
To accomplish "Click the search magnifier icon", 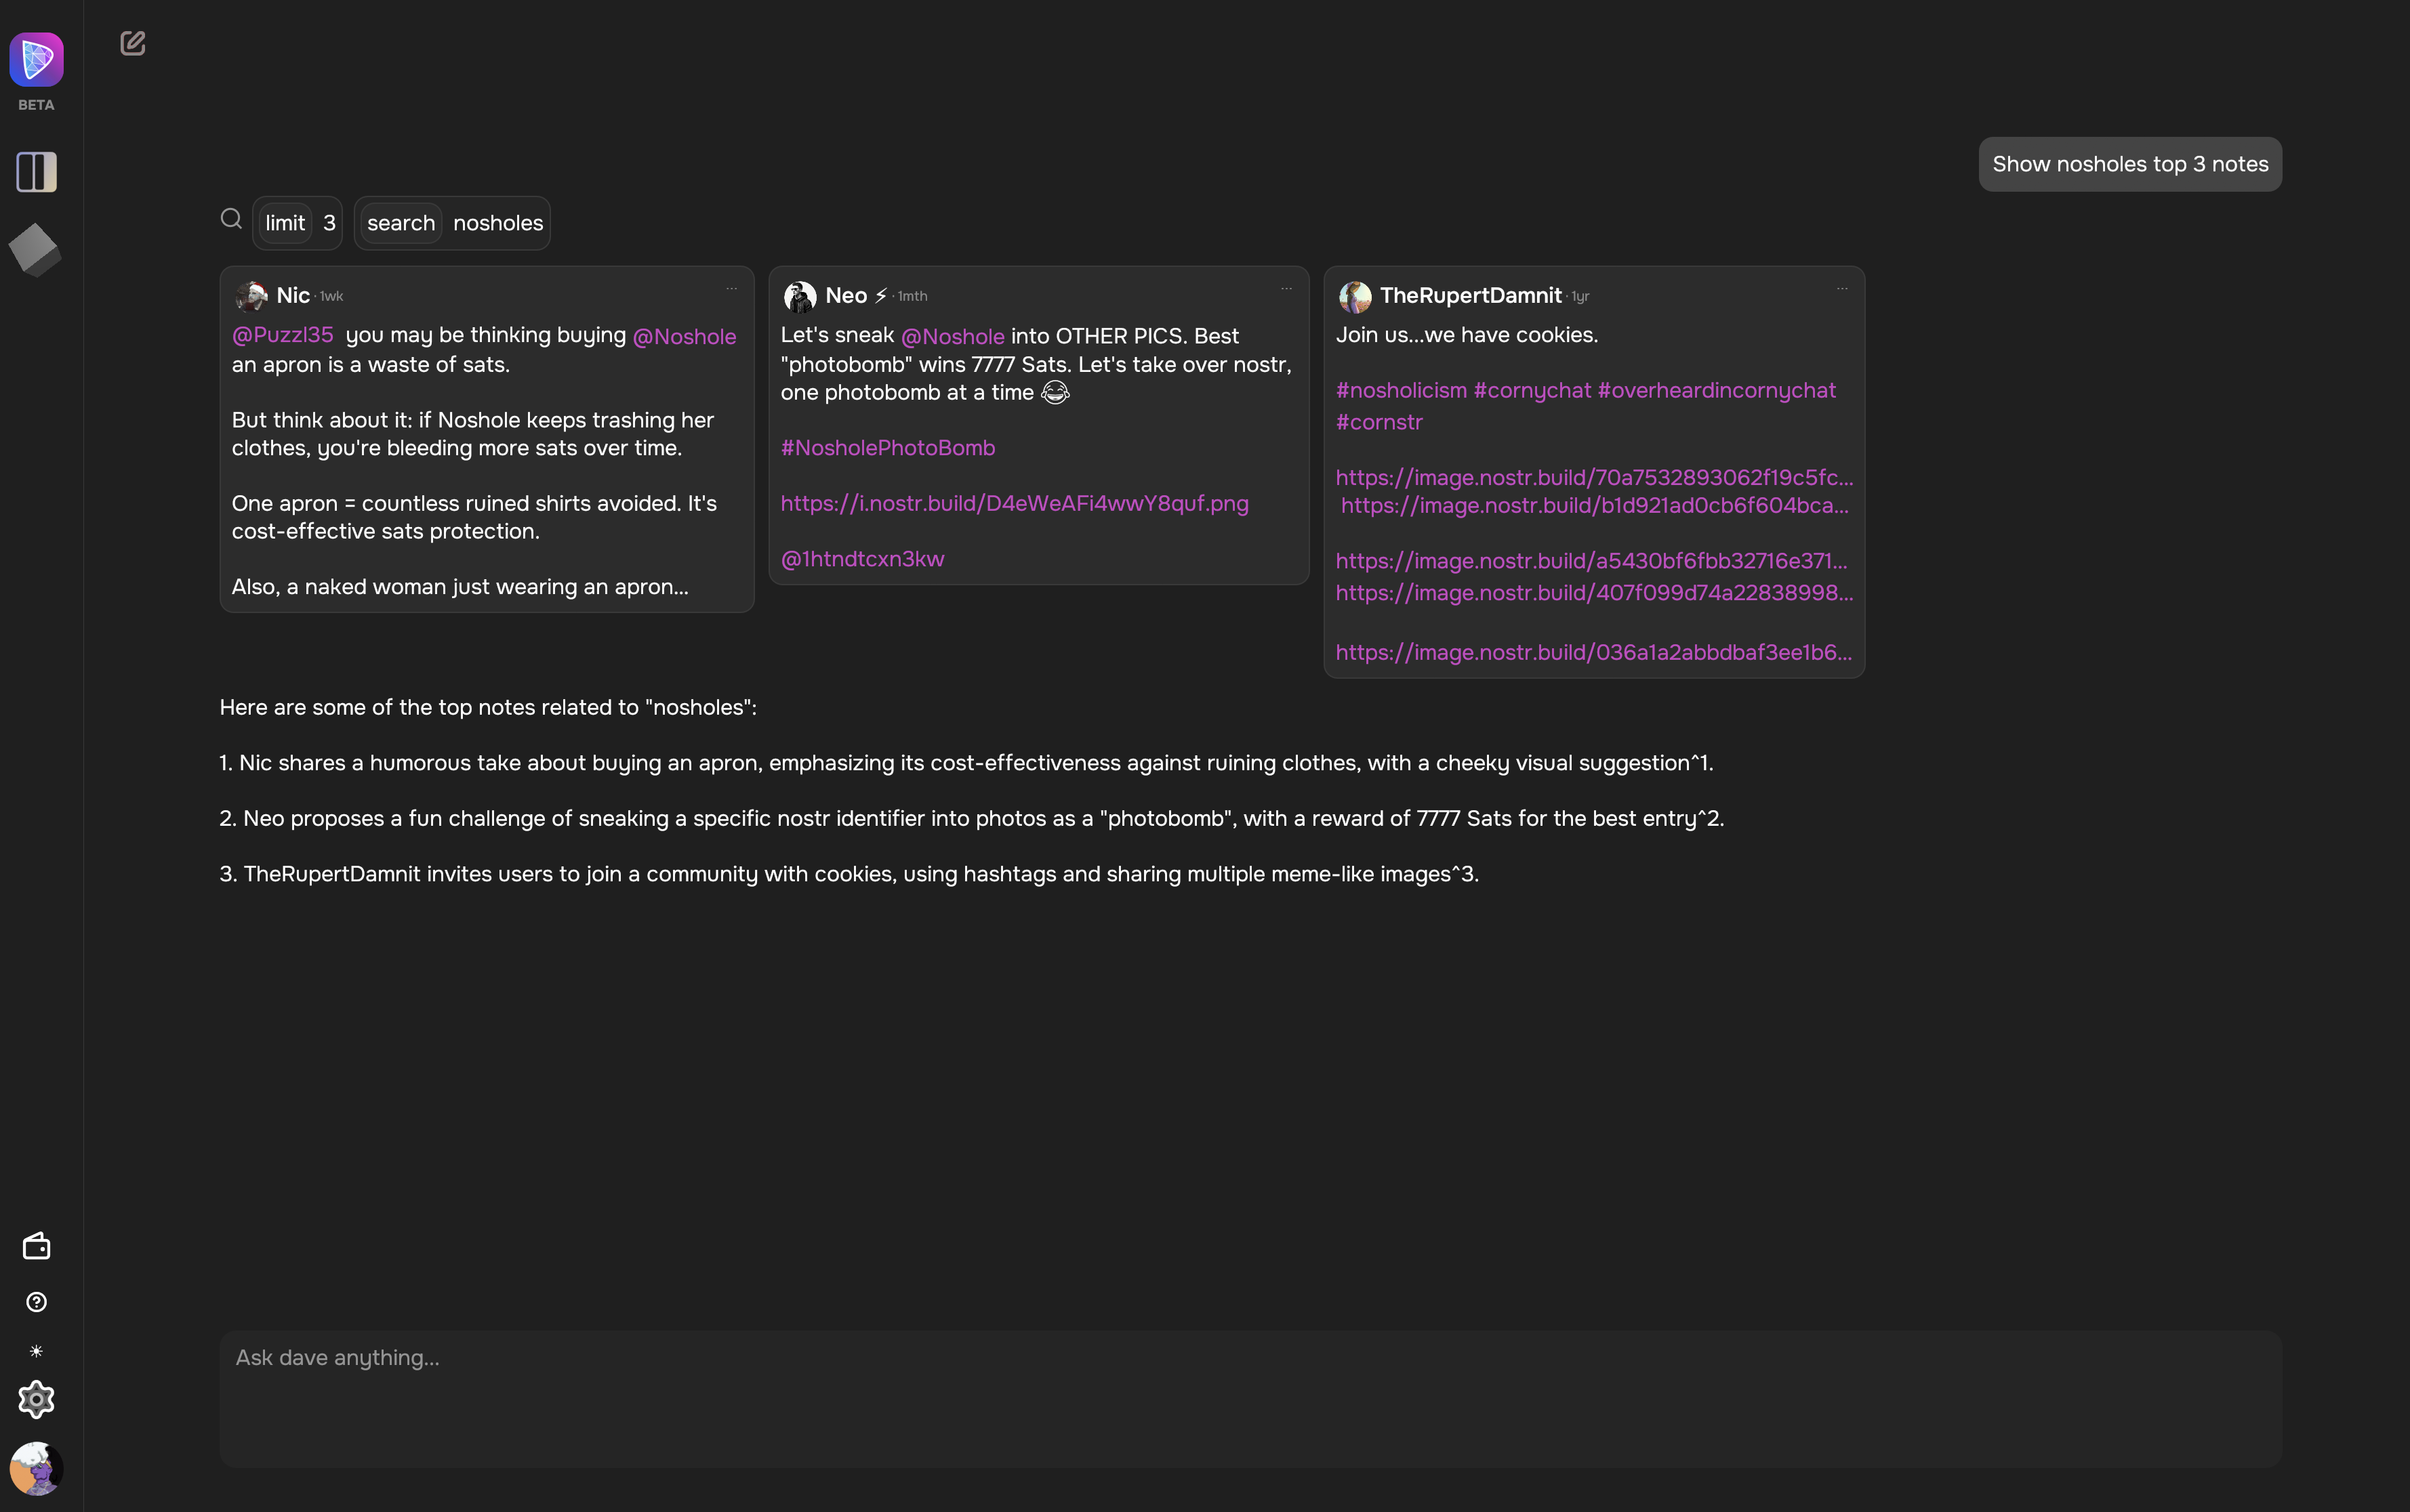I will pos(231,219).
